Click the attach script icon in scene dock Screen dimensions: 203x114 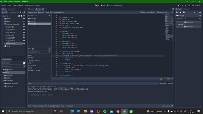click(24, 12)
